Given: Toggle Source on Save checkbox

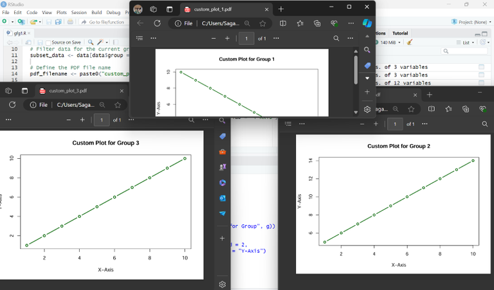Looking at the screenshot, I should pos(48,42).
